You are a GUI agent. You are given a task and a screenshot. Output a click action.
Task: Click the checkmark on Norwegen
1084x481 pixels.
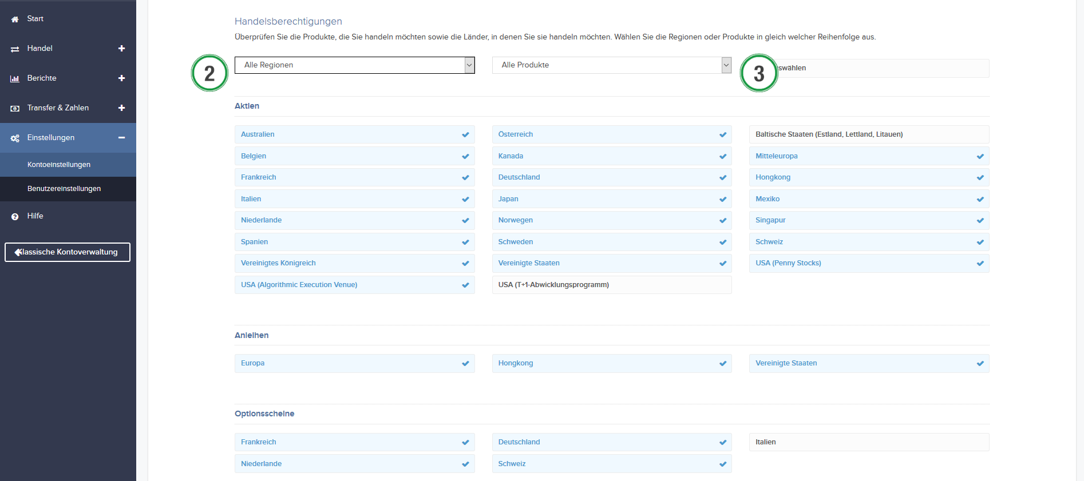click(723, 221)
